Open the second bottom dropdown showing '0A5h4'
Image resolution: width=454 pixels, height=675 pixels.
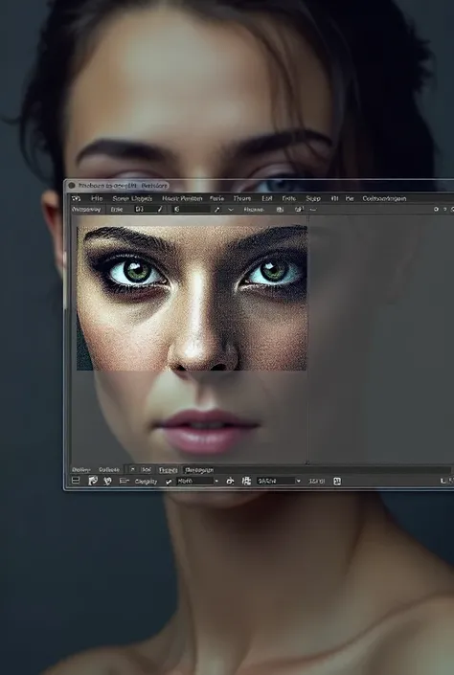pos(279,481)
